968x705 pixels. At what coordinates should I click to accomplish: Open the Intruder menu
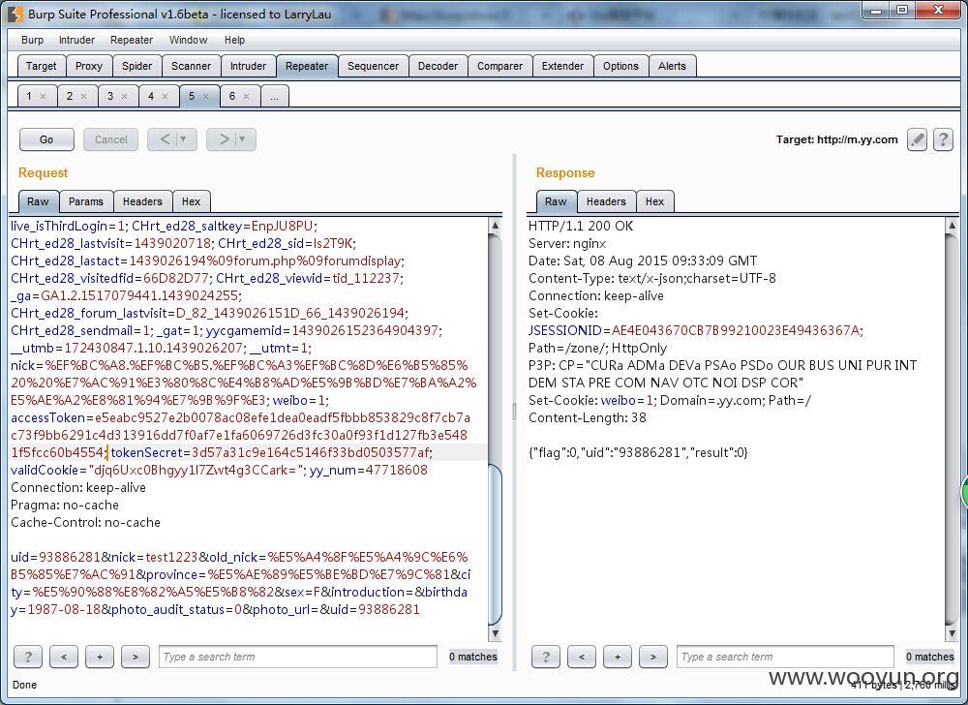tap(76, 40)
